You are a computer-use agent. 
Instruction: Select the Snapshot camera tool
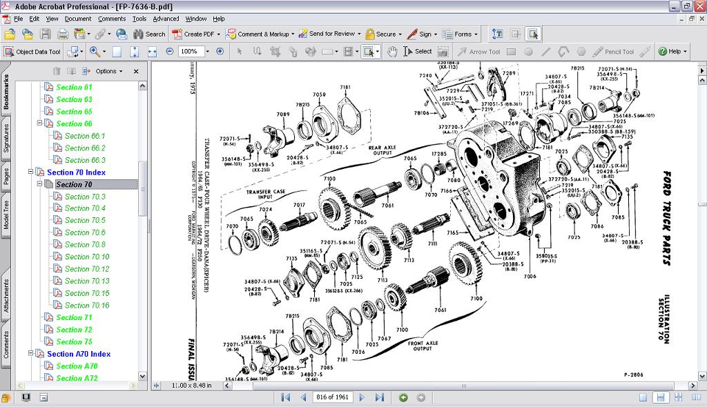click(x=443, y=52)
